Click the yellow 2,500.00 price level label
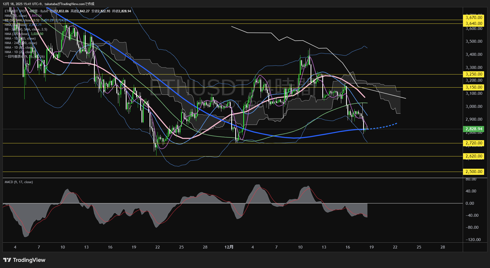490x268 pixels. pyautogui.click(x=474, y=172)
